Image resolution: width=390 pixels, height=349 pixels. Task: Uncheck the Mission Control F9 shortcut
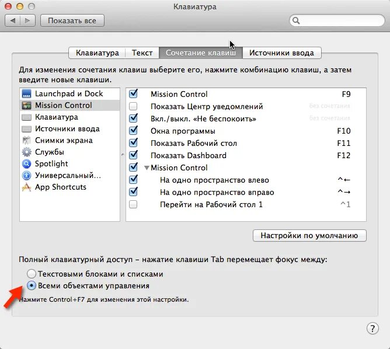tap(133, 94)
